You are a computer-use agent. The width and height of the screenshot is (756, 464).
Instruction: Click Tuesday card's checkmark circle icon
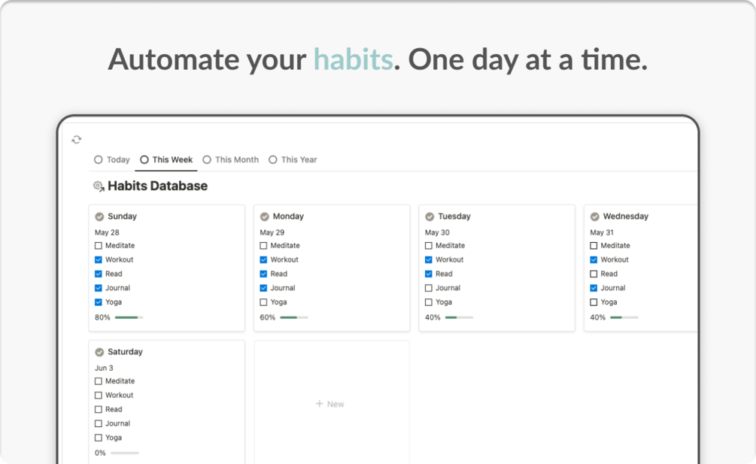430,217
